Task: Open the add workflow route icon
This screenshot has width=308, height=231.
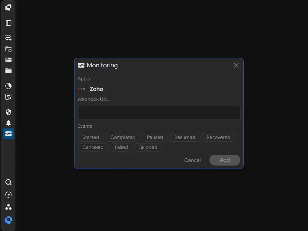Action: tap(9, 38)
